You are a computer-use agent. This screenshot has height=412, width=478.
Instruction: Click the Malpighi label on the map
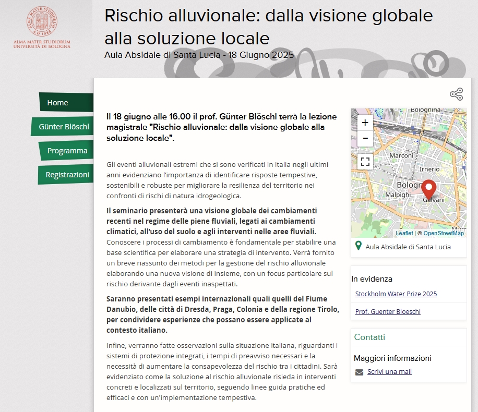[x=398, y=195]
